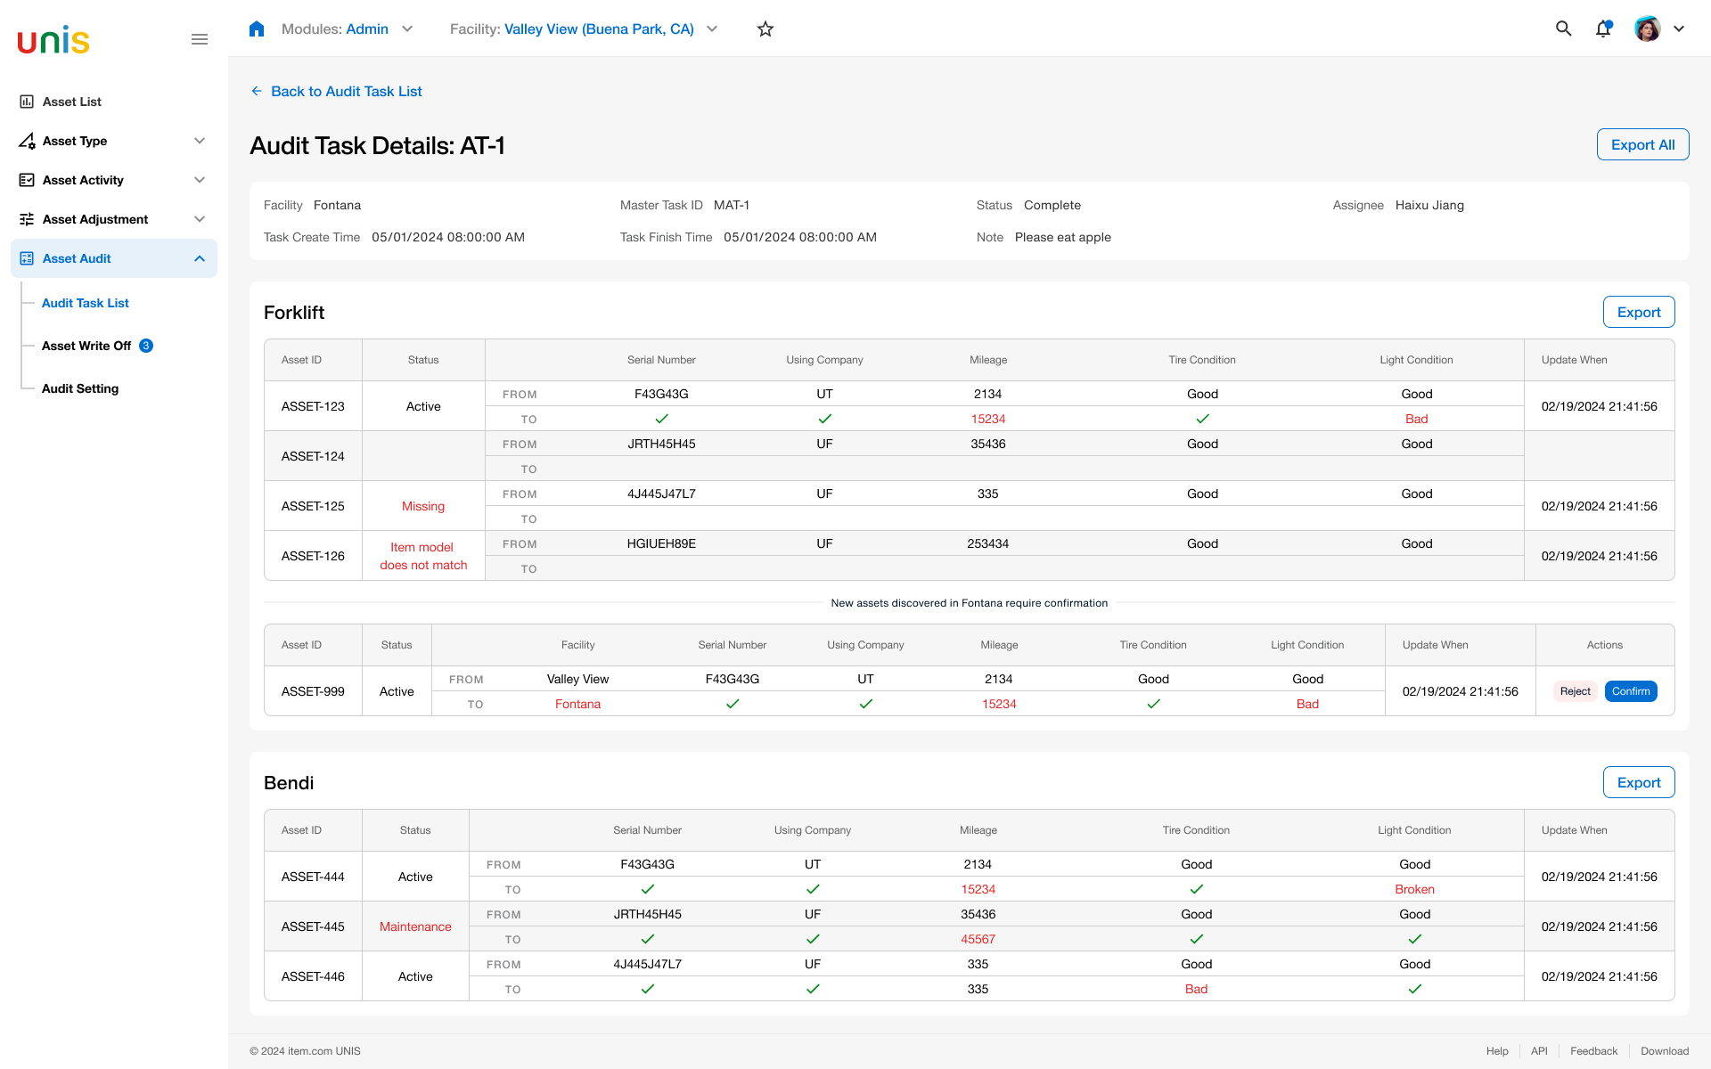Confirm the new asset ASSET-999

pyautogui.click(x=1631, y=691)
